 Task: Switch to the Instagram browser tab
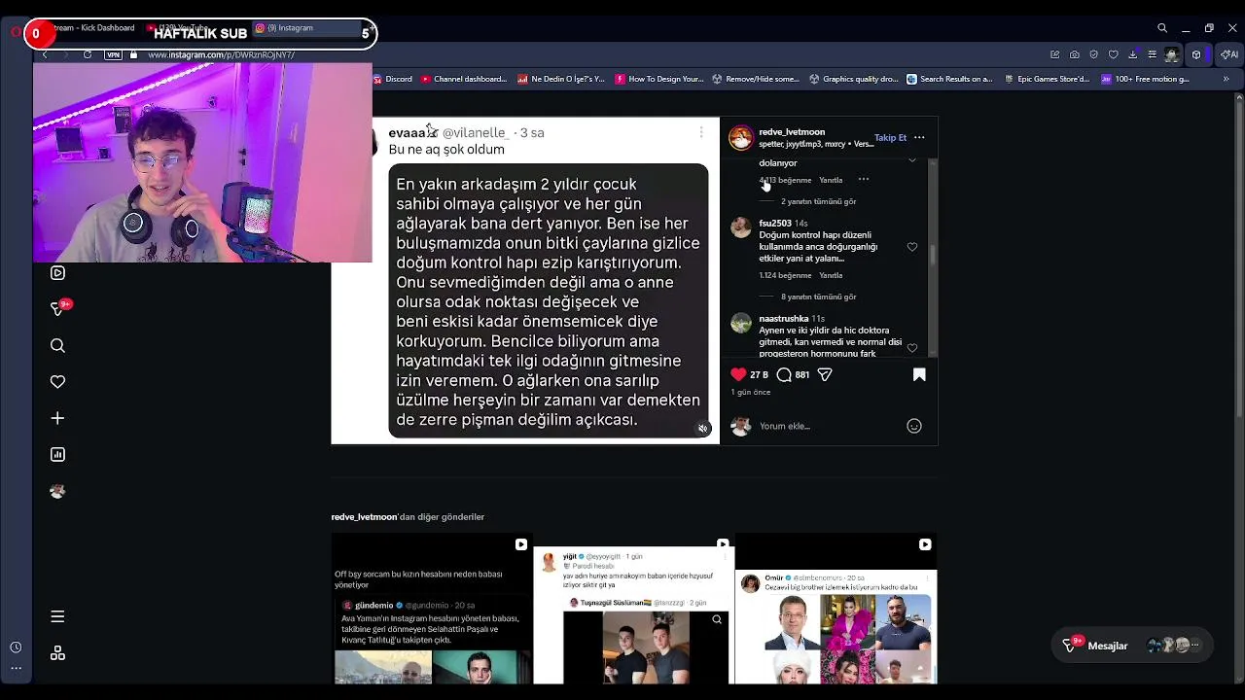304,28
